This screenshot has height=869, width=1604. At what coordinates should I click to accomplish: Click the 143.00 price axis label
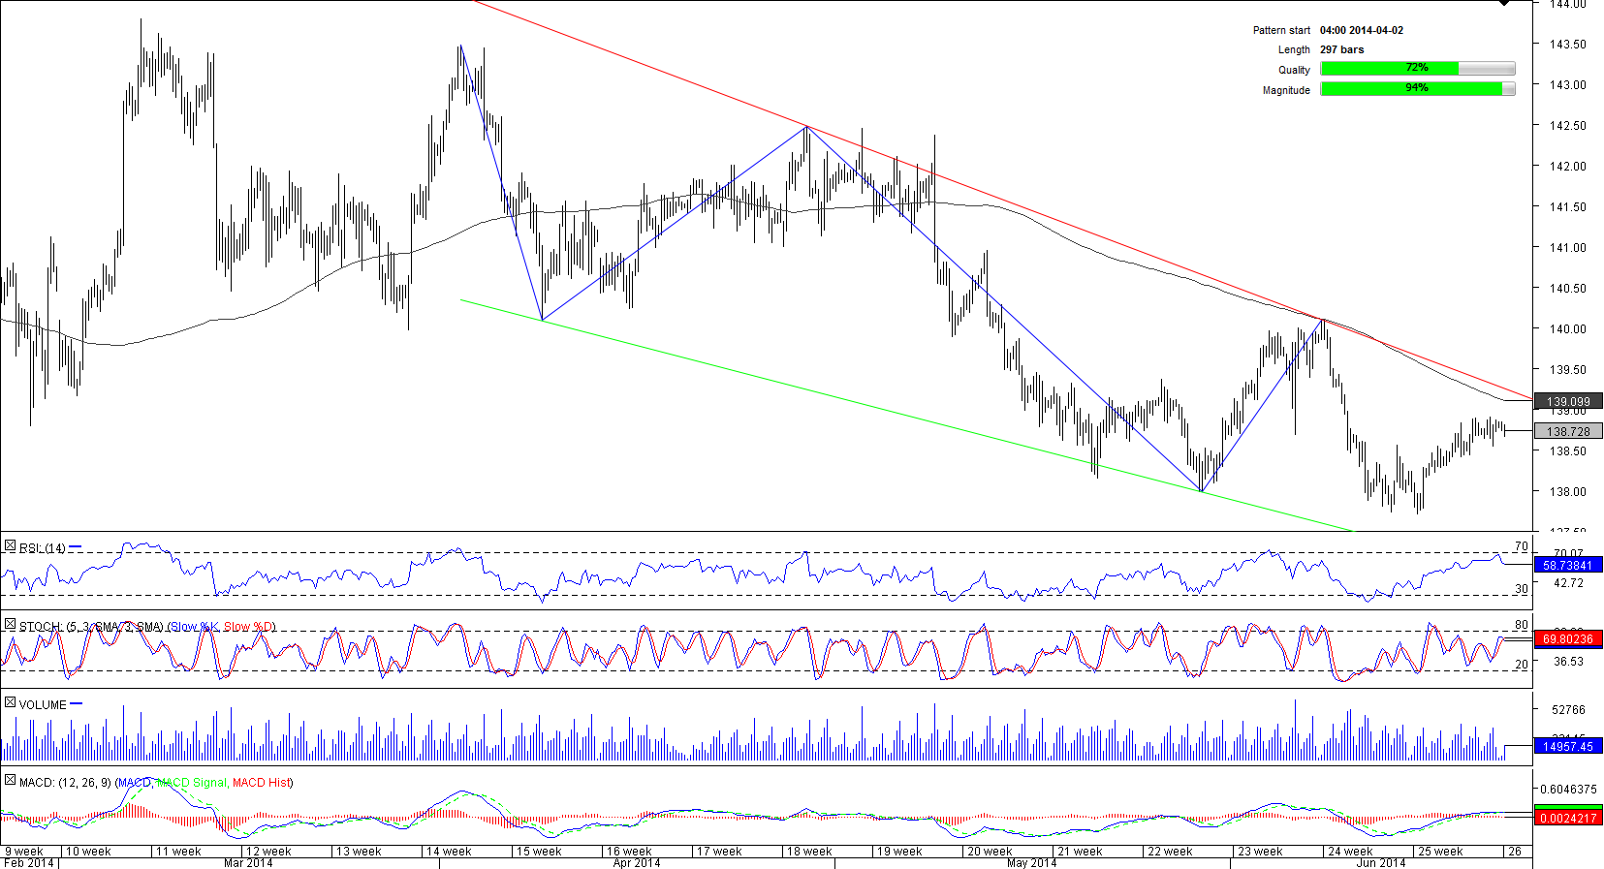1568,85
